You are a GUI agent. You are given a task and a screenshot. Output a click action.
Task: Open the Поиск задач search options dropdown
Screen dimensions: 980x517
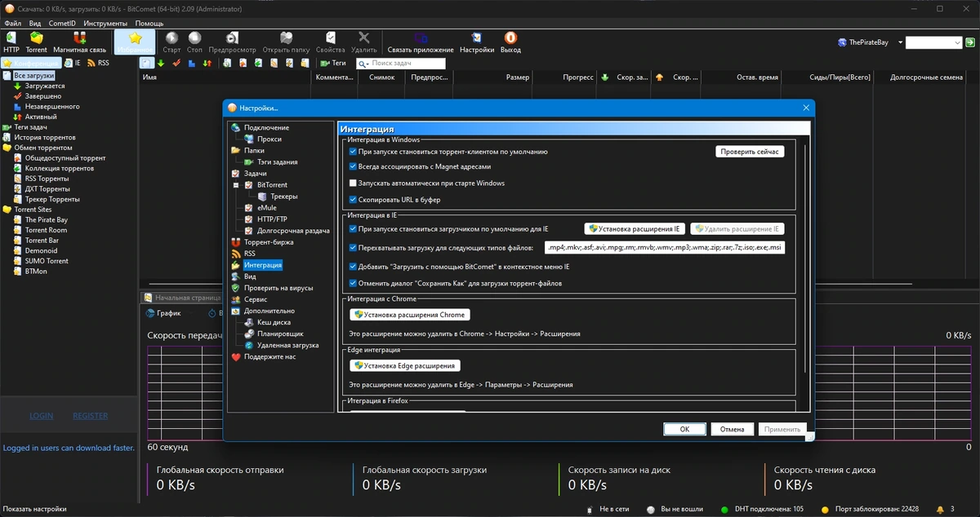[364, 63]
